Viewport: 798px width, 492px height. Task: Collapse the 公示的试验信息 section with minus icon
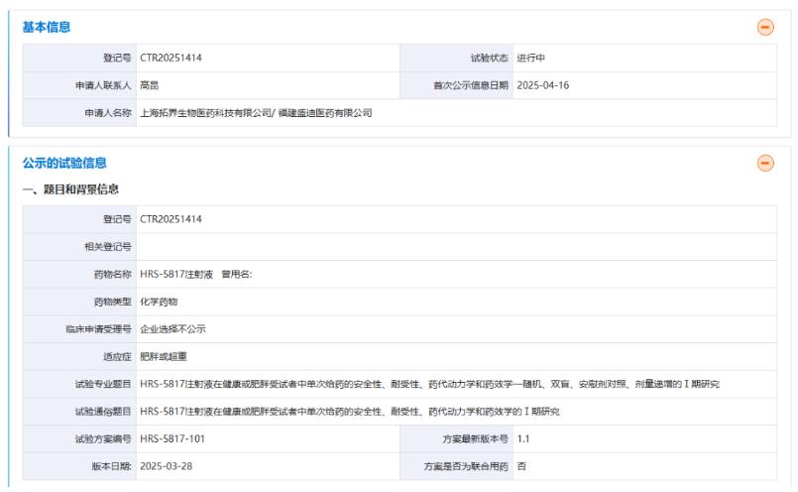(765, 163)
